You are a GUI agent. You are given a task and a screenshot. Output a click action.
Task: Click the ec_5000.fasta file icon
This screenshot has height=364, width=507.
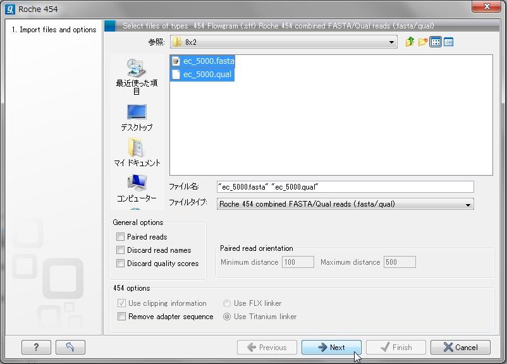pyautogui.click(x=176, y=61)
